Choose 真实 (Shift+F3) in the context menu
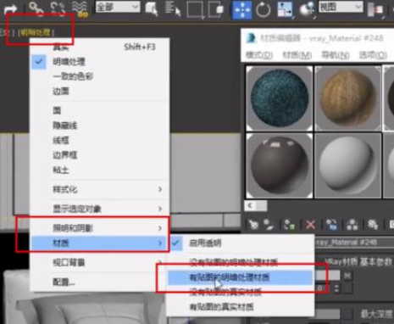Screen dimensions: 394x324 click(99, 47)
